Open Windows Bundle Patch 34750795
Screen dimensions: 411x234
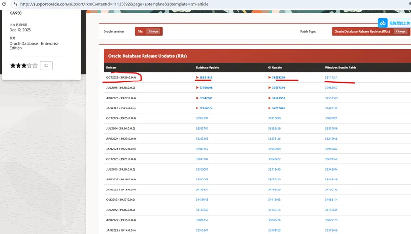coord(331,189)
